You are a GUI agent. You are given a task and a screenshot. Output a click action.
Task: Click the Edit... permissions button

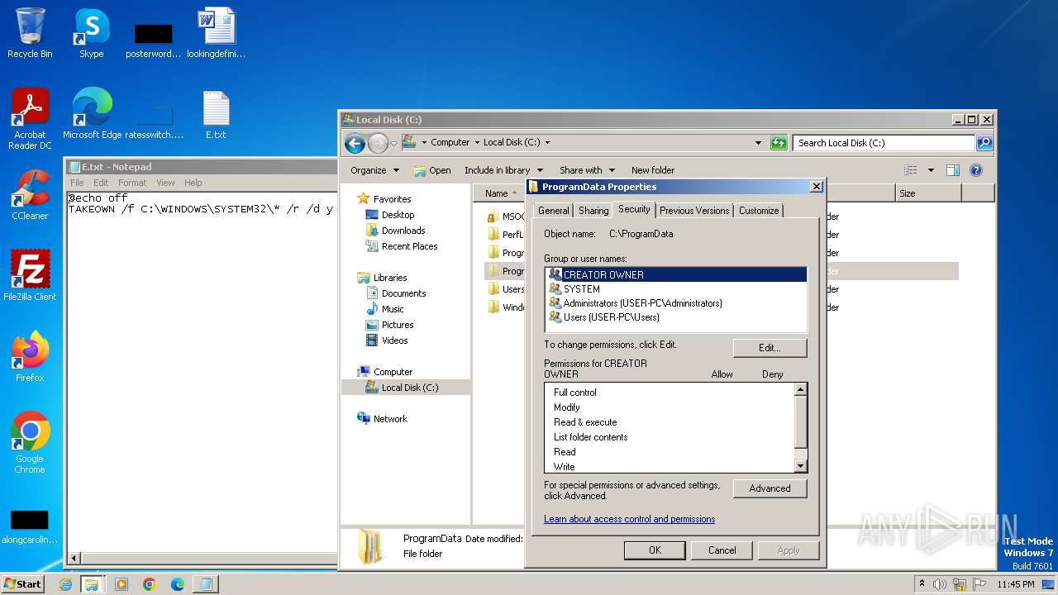(x=770, y=348)
